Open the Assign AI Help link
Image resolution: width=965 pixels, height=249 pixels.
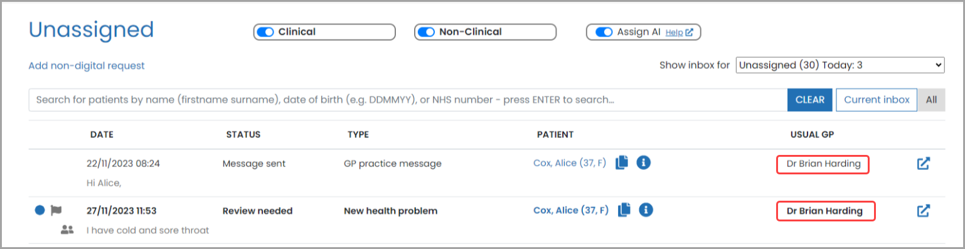[x=679, y=33]
